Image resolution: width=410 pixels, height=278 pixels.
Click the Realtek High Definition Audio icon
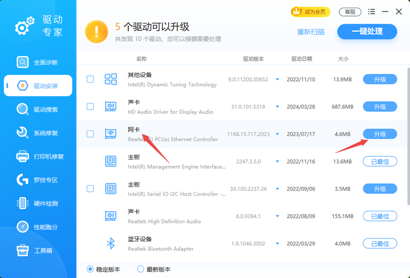(x=111, y=216)
